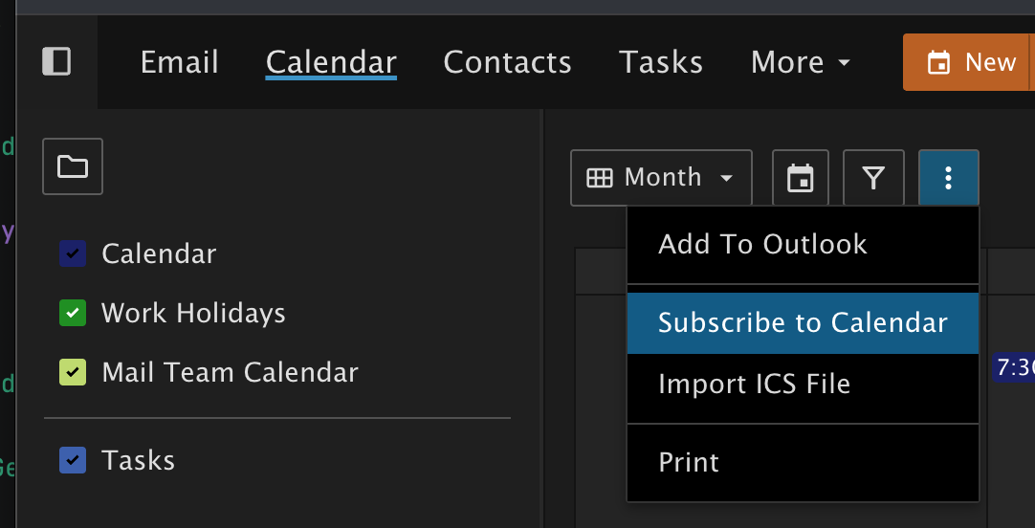Click the go-to-today calendar icon
Screen dimensions: 1035x528
click(800, 178)
